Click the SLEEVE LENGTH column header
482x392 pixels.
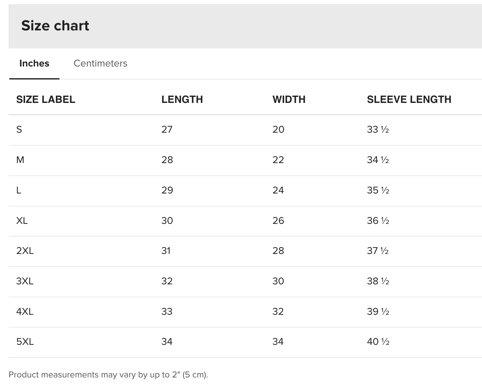[x=409, y=99]
